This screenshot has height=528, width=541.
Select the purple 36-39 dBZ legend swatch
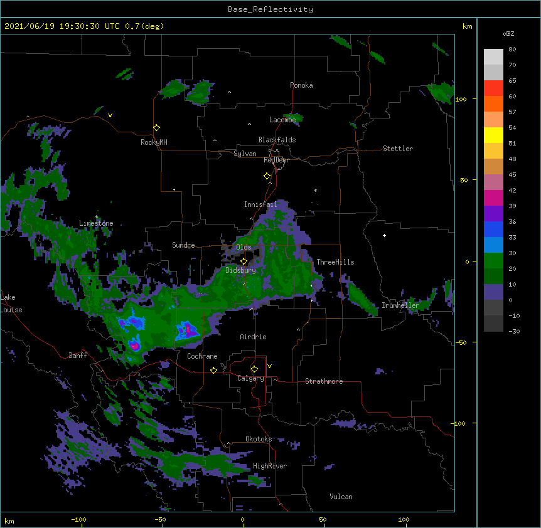493,214
